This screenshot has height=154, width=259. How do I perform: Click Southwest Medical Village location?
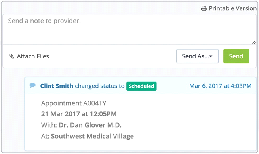92,136
